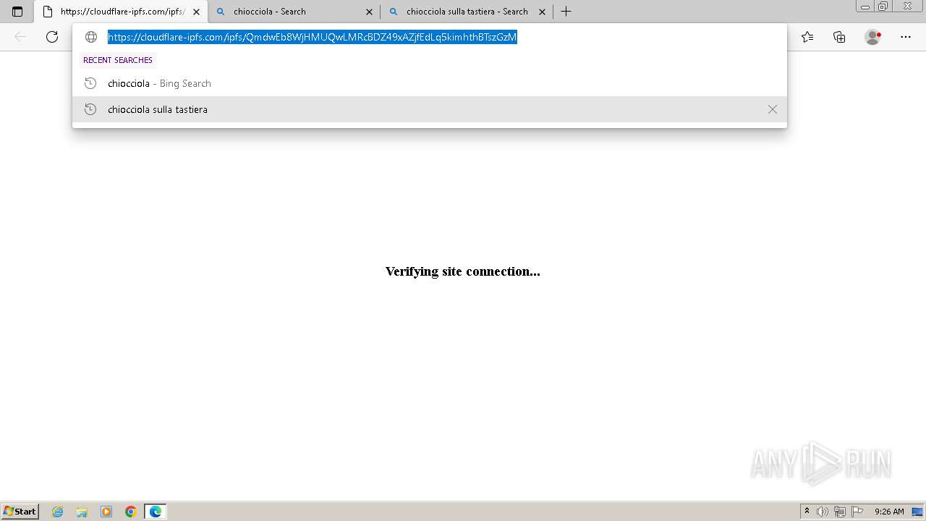Open the Action Center flag icon
926x521 pixels.
857,512
